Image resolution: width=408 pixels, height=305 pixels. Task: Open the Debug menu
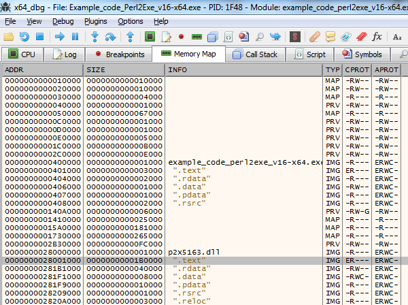63,21
